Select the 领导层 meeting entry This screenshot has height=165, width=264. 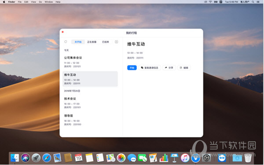(x=90, y=120)
